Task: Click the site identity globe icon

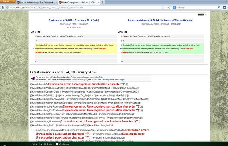Action: 7,7
